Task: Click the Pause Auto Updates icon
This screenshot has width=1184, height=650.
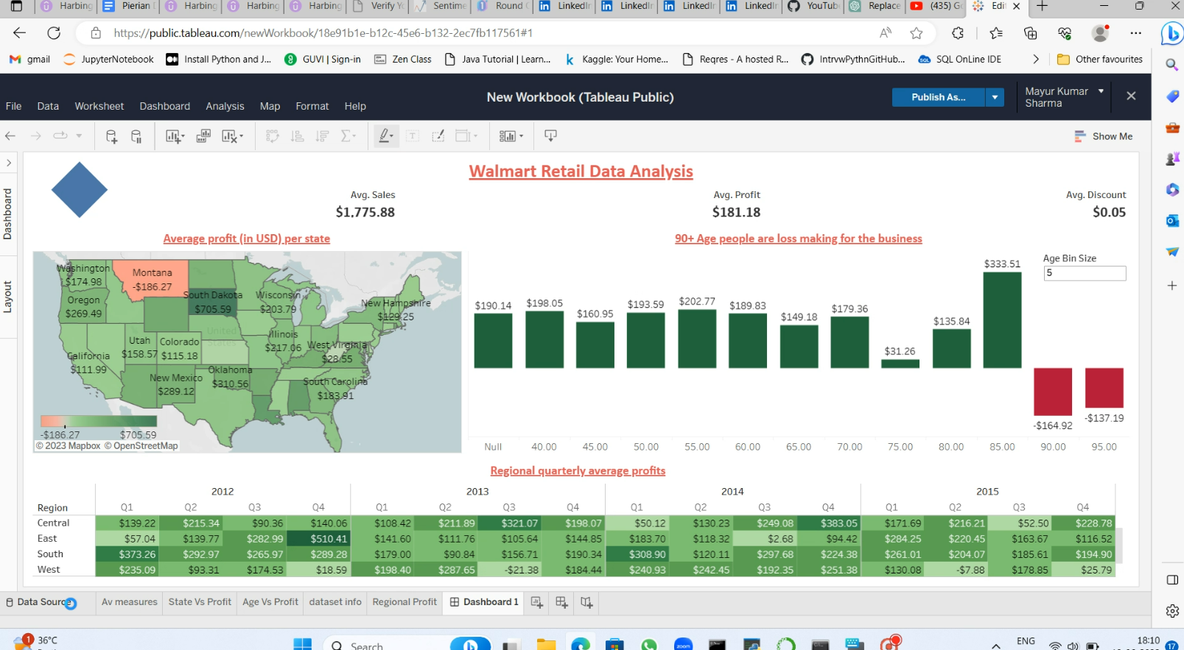Action: click(136, 136)
